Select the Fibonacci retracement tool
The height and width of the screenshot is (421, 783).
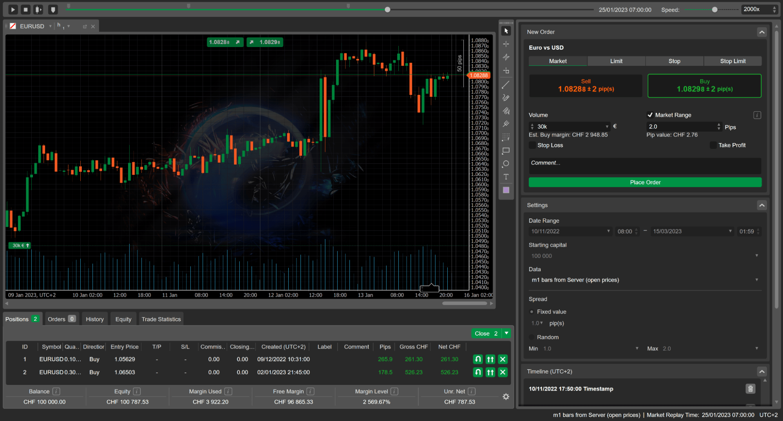506,137
